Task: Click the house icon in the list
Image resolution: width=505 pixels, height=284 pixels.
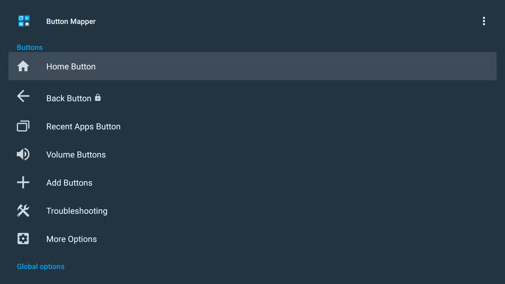Action: coord(23,66)
